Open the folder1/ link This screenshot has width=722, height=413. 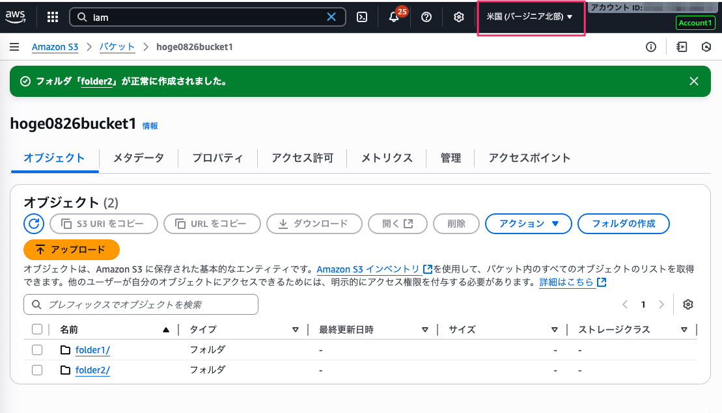click(92, 350)
